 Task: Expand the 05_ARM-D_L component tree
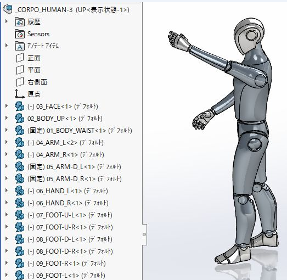[x=7, y=166]
